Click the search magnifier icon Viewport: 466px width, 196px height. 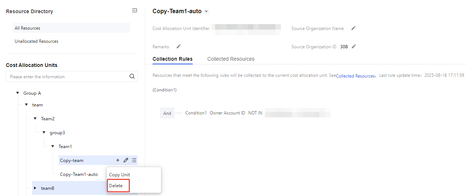pyautogui.click(x=132, y=77)
